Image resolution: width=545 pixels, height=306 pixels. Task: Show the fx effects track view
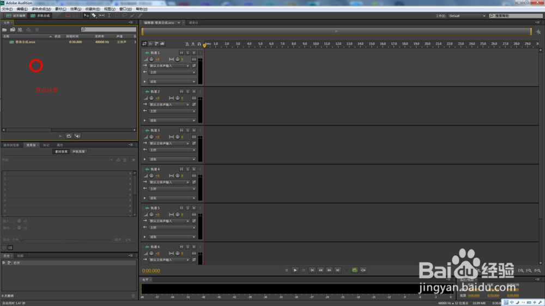(150, 43)
